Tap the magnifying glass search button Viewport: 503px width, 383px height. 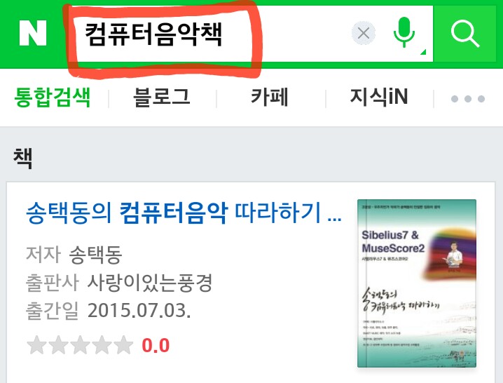point(465,33)
